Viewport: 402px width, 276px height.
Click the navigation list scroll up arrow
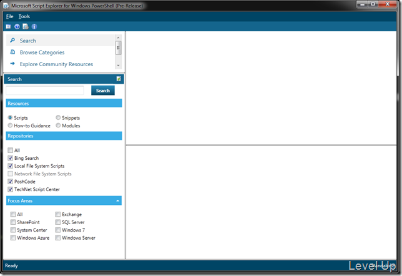point(118,37)
